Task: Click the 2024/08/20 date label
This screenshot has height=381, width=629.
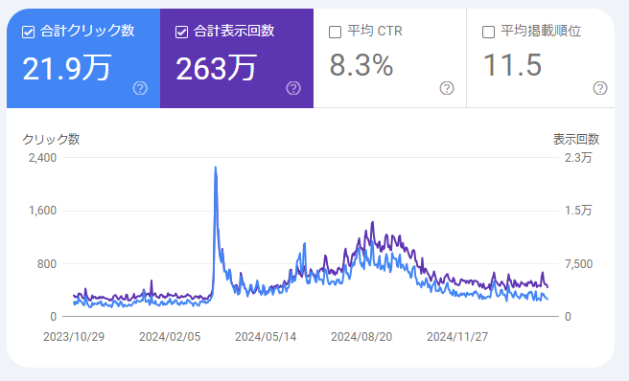Action: (x=361, y=337)
